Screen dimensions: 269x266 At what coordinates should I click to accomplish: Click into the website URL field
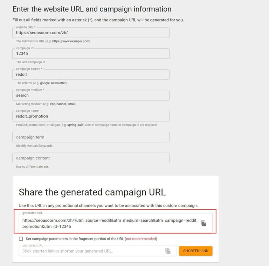(91, 33)
